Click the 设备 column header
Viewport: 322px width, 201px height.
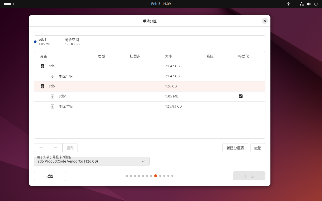click(44, 56)
